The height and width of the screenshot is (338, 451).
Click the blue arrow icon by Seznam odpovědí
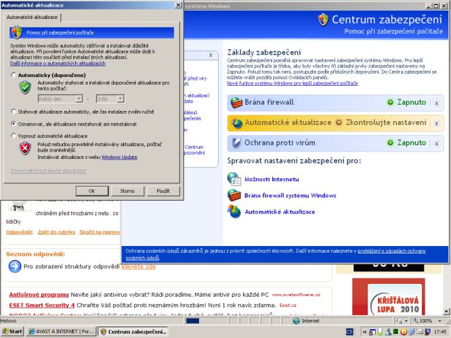coord(15,266)
